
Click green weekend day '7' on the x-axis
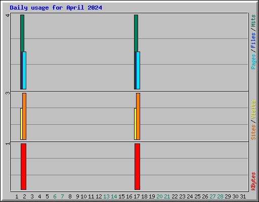pyautogui.click(x=62, y=196)
